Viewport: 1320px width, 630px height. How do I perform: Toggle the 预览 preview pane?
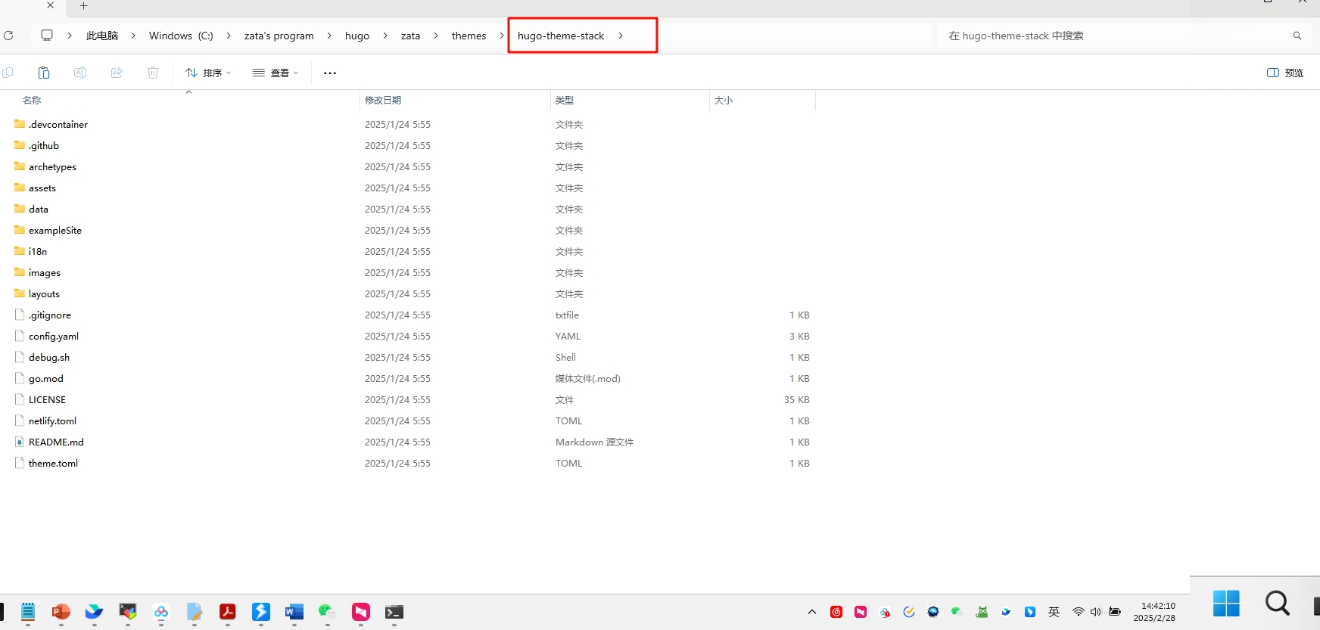[x=1285, y=73]
